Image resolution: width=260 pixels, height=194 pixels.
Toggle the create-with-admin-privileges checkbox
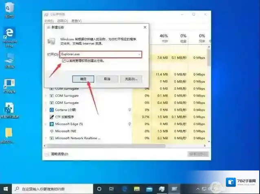(x=64, y=61)
